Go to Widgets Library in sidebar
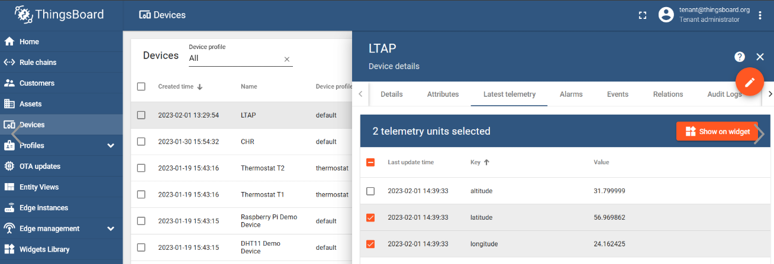This screenshot has height=264, width=774. point(44,249)
